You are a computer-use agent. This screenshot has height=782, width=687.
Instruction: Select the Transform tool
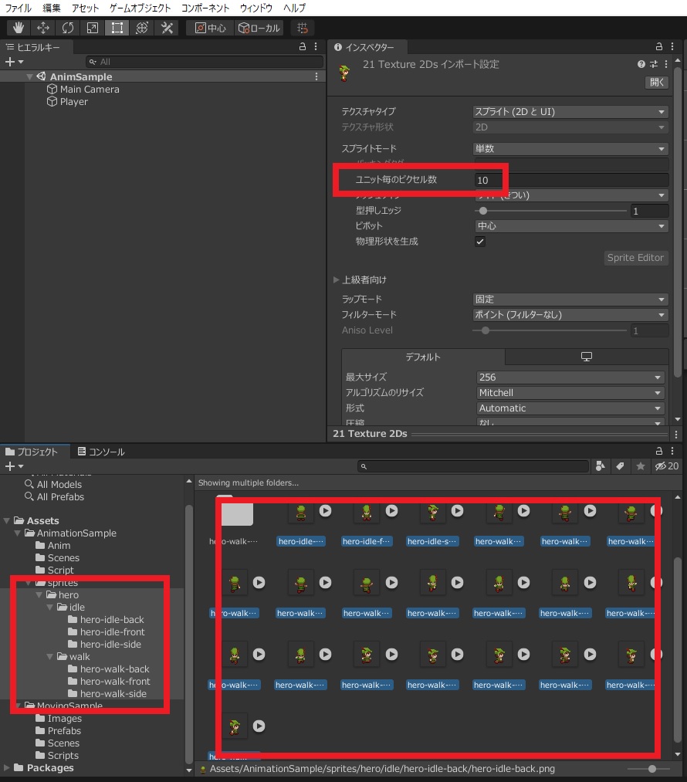tap(141, 28)
